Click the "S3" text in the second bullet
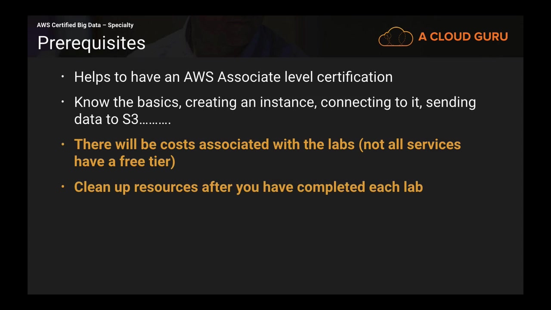The width and height of the screenshot is (551, 310). pos(130,119)
